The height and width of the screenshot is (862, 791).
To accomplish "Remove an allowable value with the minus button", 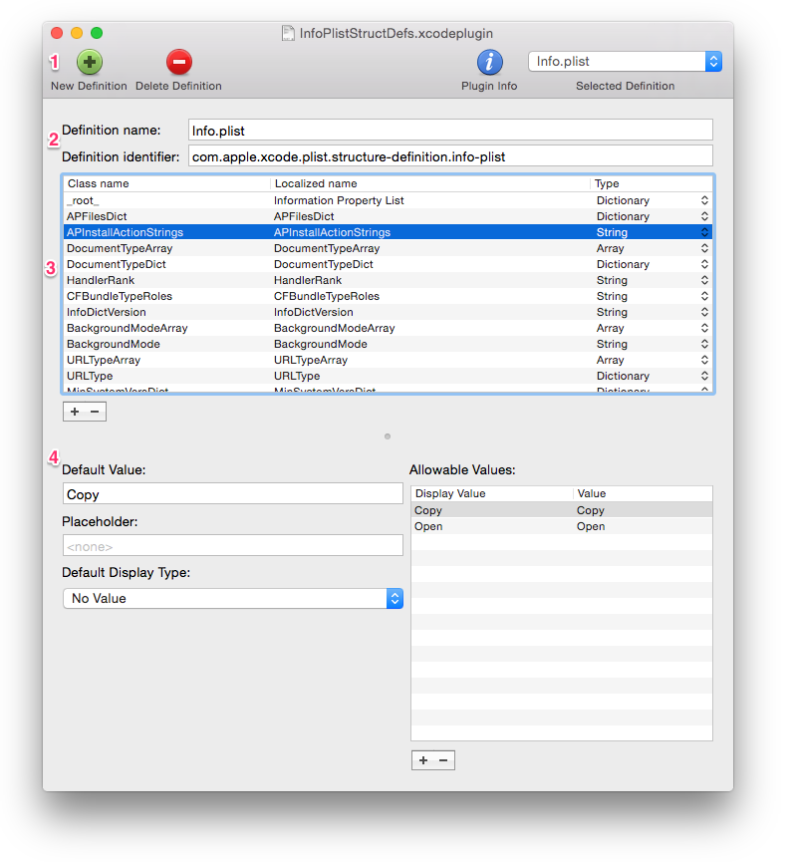I will click(x=443, y=760).
